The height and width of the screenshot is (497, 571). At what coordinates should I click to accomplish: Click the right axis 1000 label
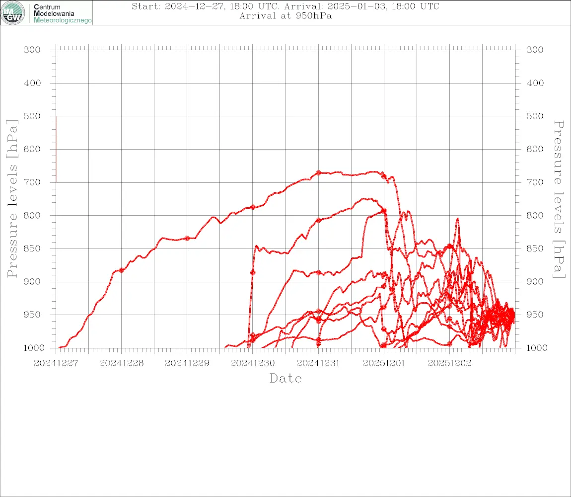tap(537, 348)
